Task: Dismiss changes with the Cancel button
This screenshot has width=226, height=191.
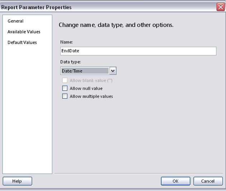Action: [208, 181]
